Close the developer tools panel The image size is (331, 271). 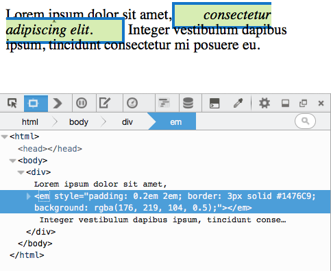[x=321, y=104]
